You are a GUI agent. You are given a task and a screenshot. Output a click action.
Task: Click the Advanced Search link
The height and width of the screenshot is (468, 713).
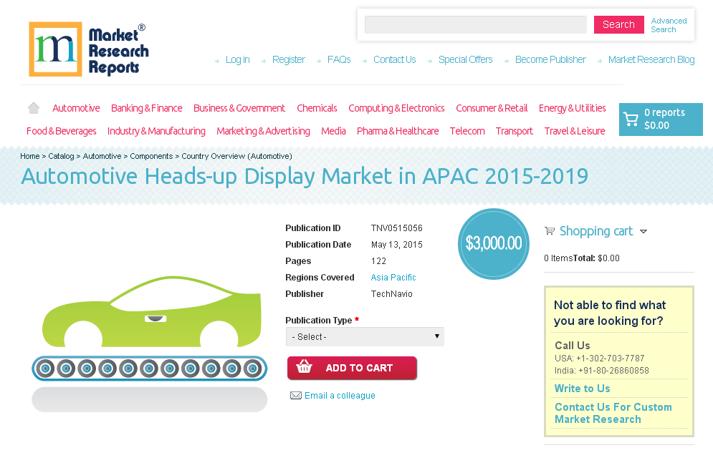tap(667, 24)
